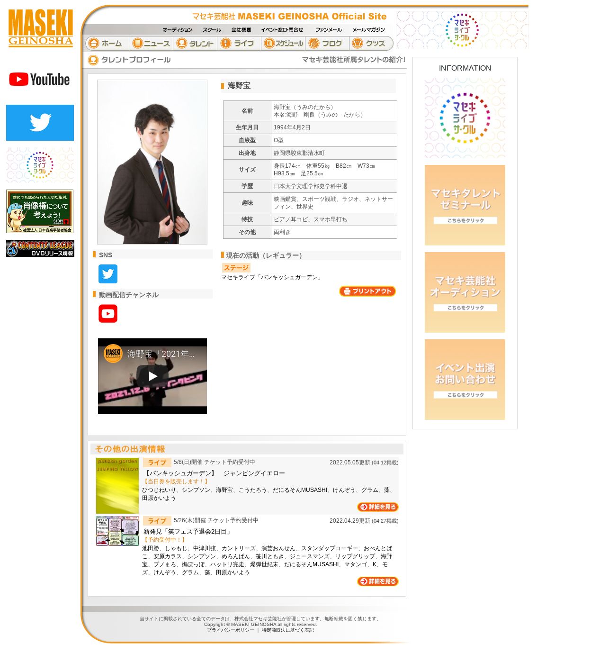Click the 両利き cell
This screenshot has height=653, width=608.
[x=334, y=232]
